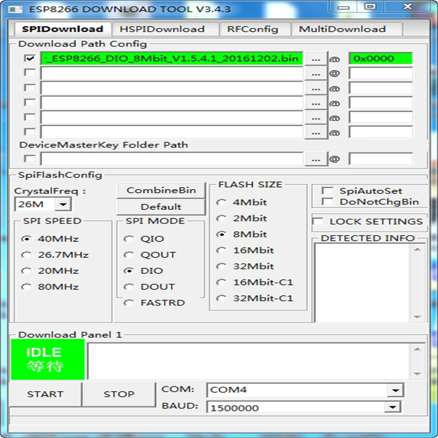The image size is (438, 438).
Task: Open the BAUD rate dropdown showing 1500000
Action: pyautogui.click(x=392, y=407)
